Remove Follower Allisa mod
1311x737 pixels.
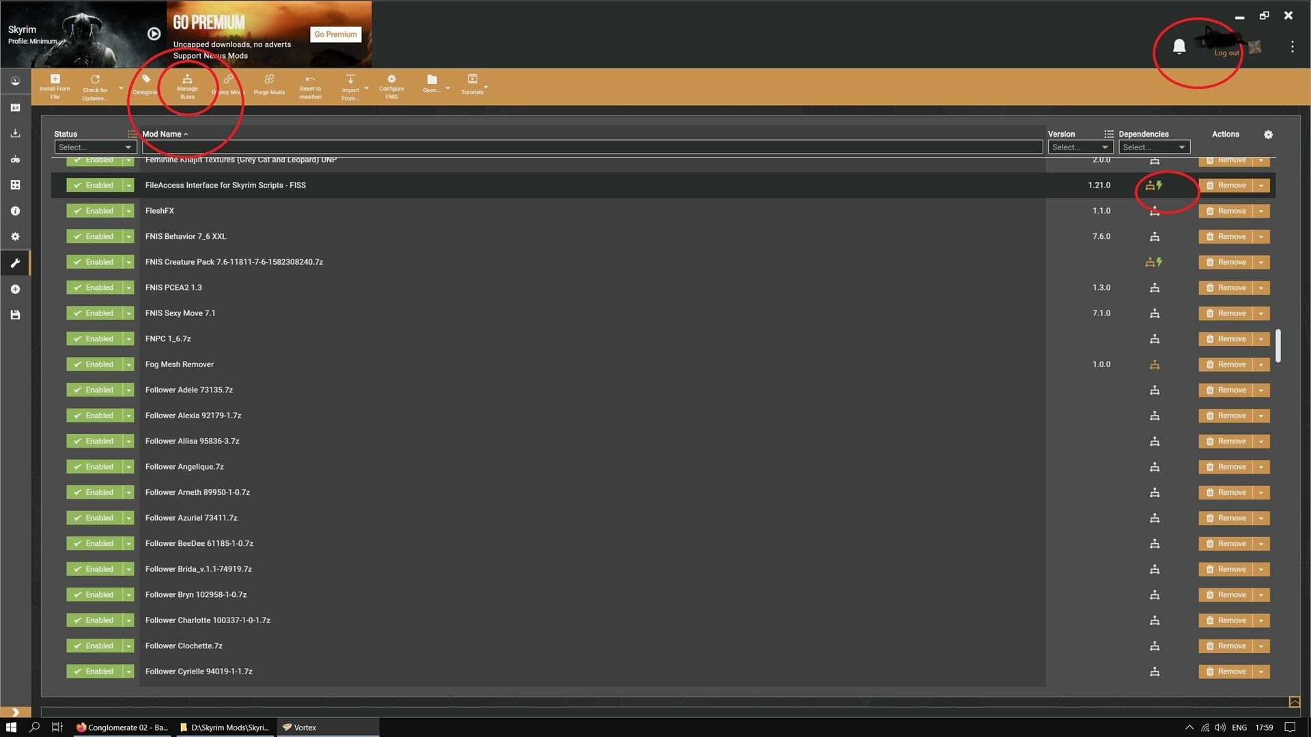click(1226, 441)
